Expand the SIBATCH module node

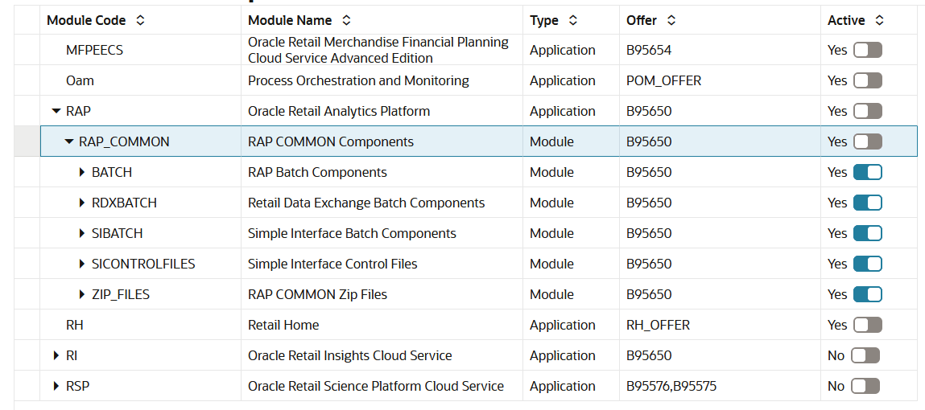83,234
